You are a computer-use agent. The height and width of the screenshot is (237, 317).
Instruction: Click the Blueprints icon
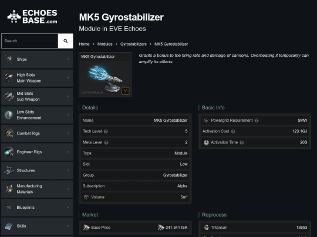9,207
